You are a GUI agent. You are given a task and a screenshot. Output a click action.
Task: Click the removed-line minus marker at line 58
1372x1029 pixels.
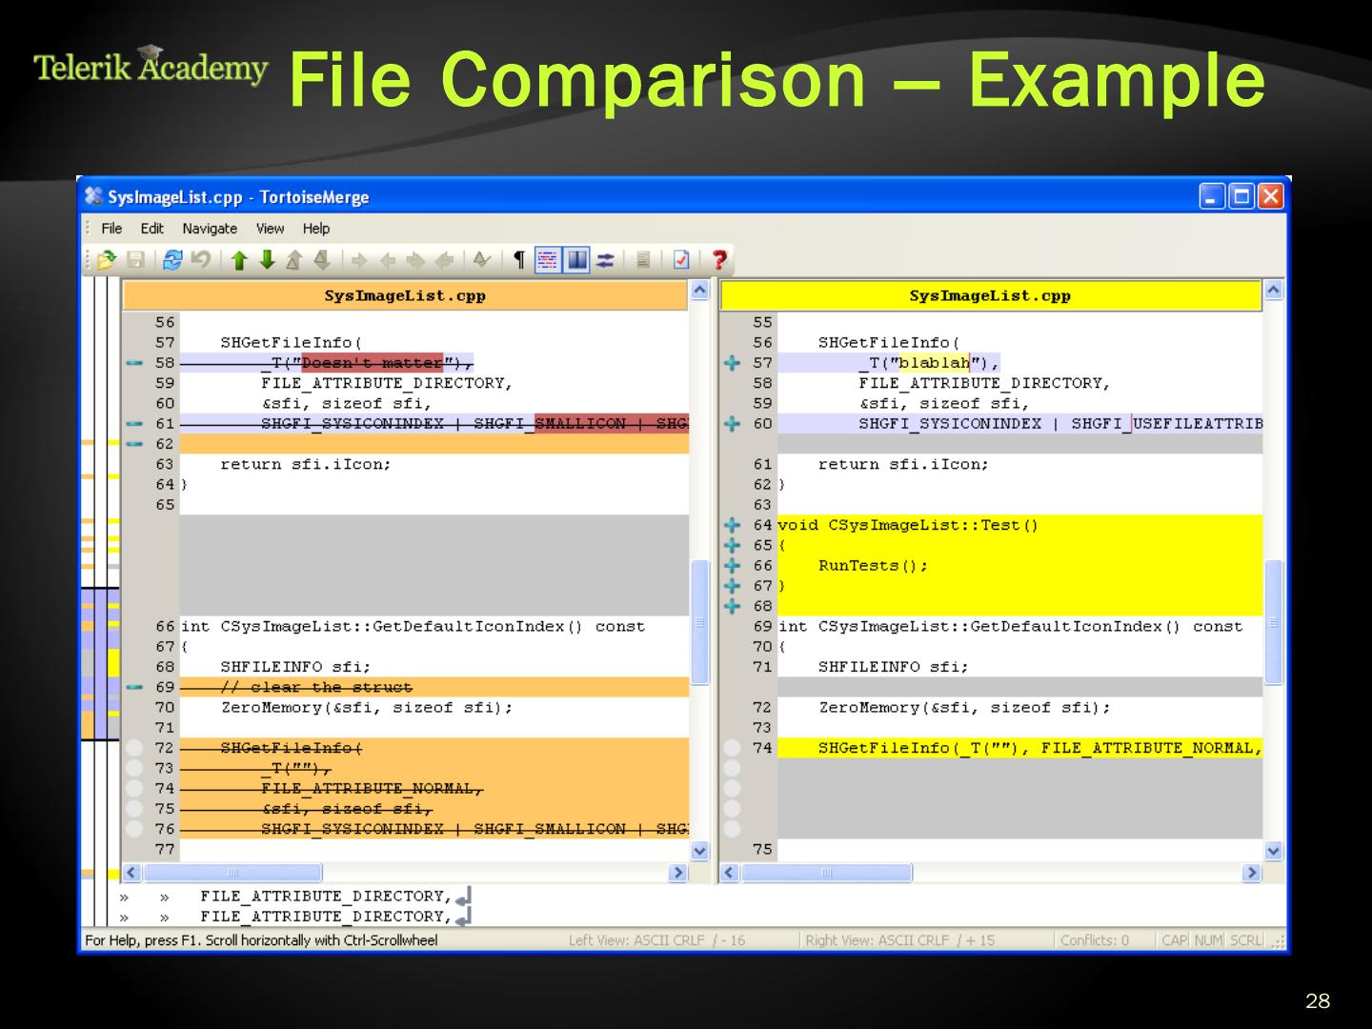click(134, 363)
